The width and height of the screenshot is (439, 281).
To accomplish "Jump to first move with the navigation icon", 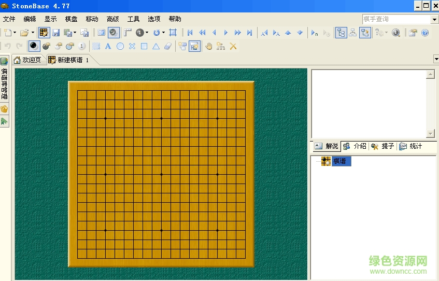I will (x=190, y=33).
